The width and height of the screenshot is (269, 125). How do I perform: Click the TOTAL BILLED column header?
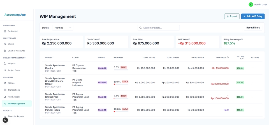tap(198, 58)
